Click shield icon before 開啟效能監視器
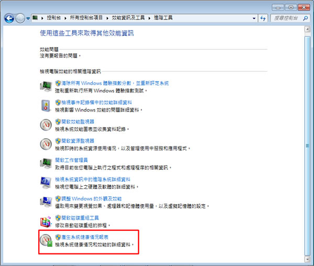 [58, 121]
